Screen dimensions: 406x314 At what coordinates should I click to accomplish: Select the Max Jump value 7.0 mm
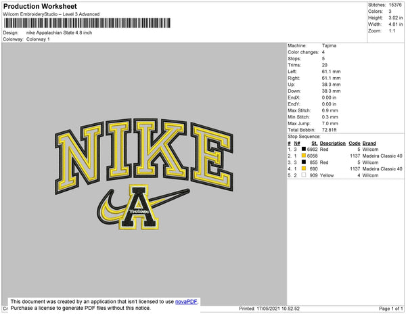(330, 123)
